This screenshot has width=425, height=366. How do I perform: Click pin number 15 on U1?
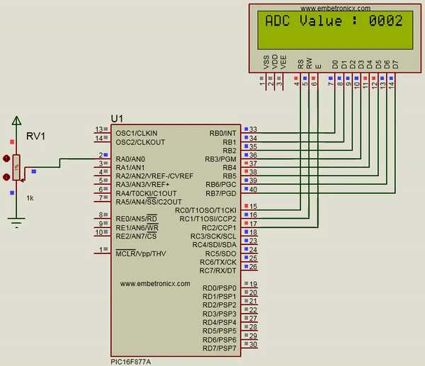(253, 207)
